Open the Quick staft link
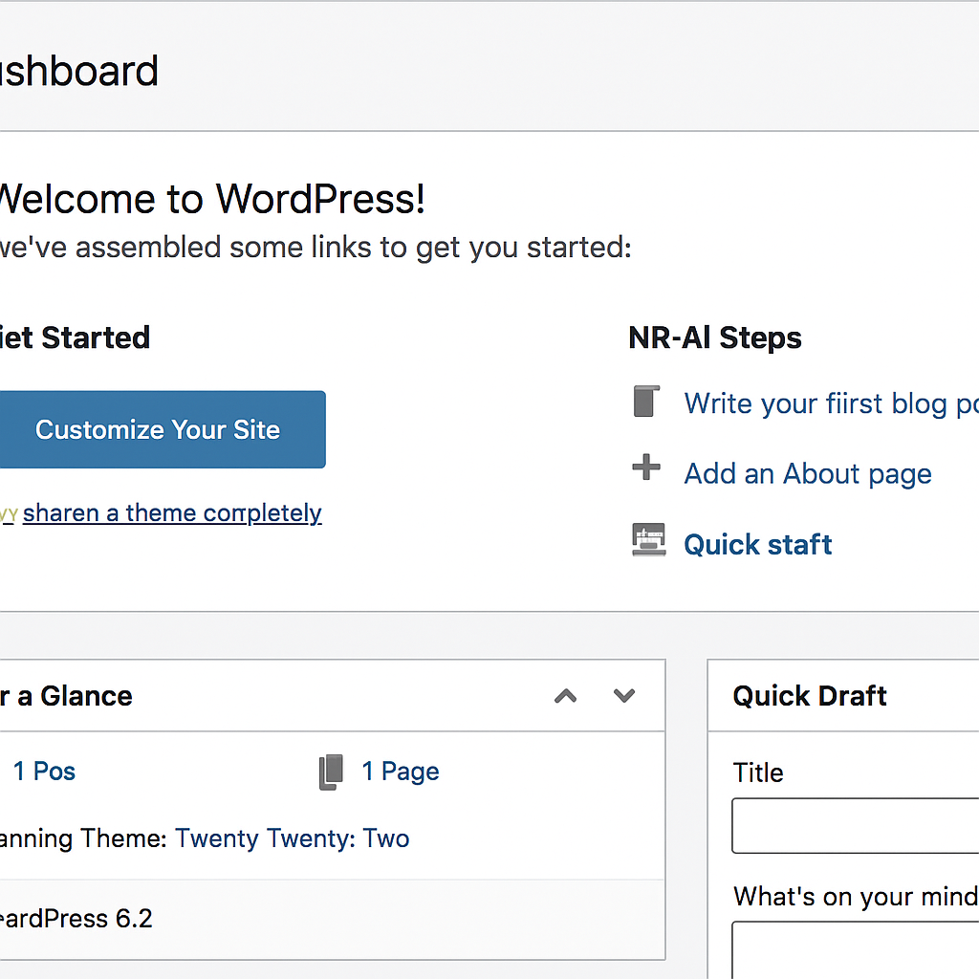 (758, 544)
